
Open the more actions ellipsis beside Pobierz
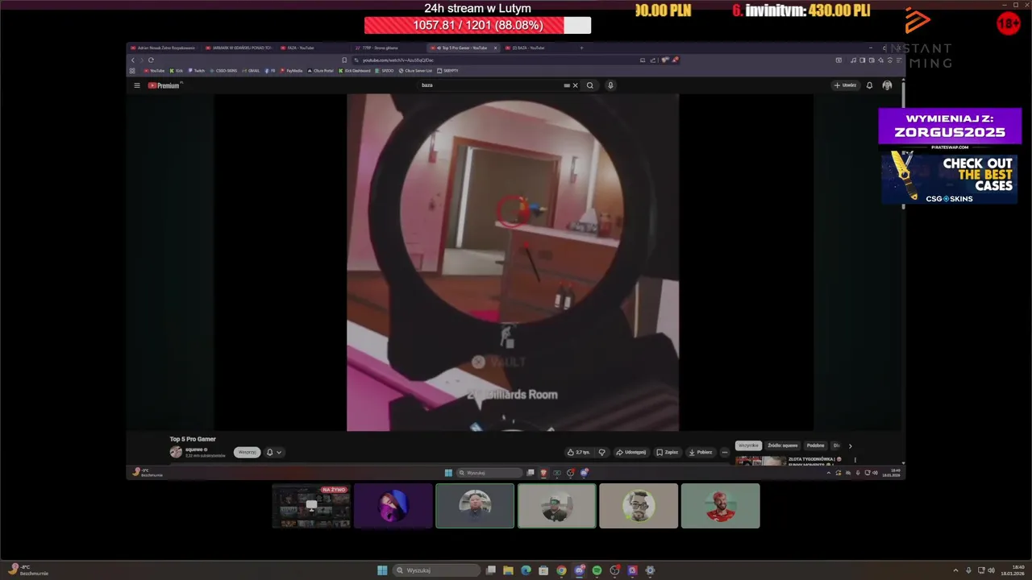pyautogui.click(x=724, y=452)
